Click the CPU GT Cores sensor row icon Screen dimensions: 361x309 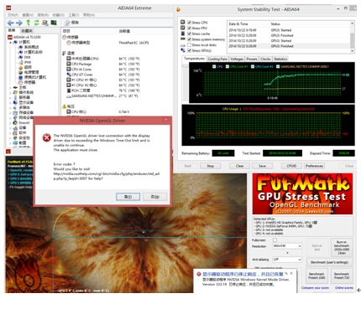[69, 75]
